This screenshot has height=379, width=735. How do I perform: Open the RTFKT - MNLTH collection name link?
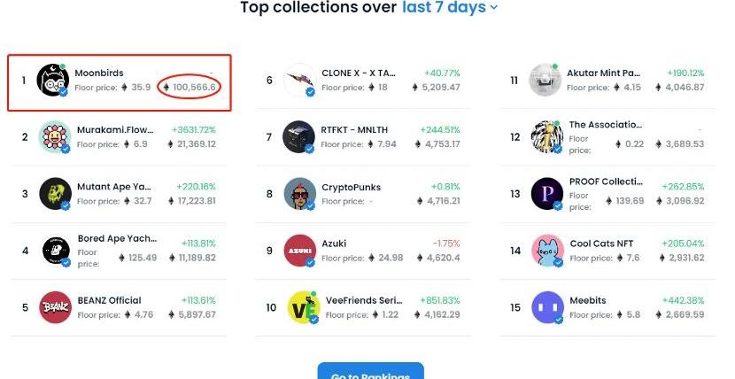pyautogui.click(x=354, y=130)
